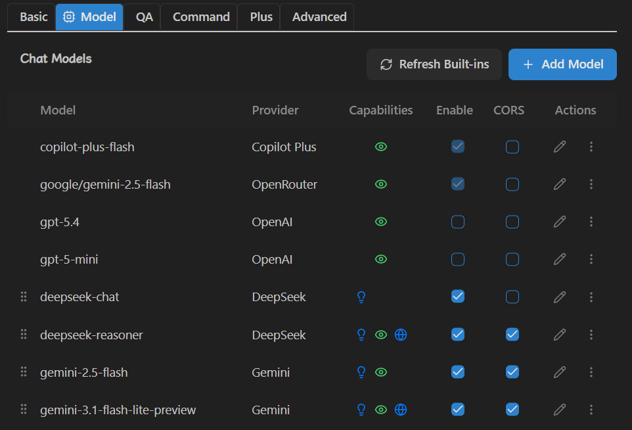
Task: Uncheck Enable for deepseek-reasoner
Action: pyautogui.click(x=457, y=335)
